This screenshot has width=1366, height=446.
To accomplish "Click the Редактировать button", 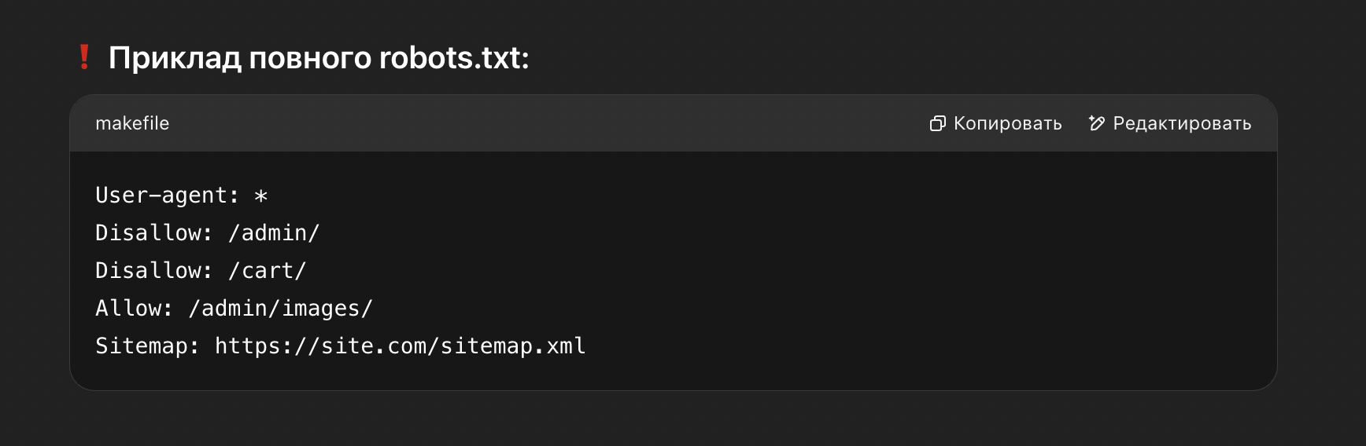I will (x=1170, y=123).
